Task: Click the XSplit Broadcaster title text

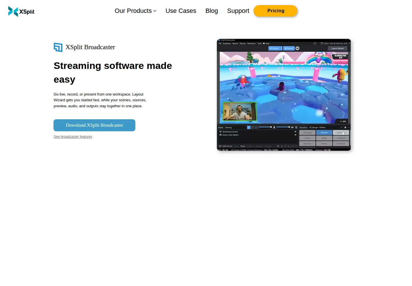Action: (x=90, y=47)
